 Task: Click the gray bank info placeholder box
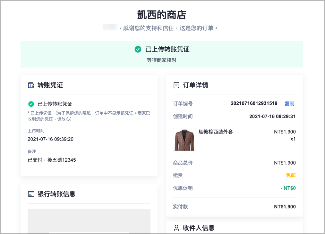[89, 221]
